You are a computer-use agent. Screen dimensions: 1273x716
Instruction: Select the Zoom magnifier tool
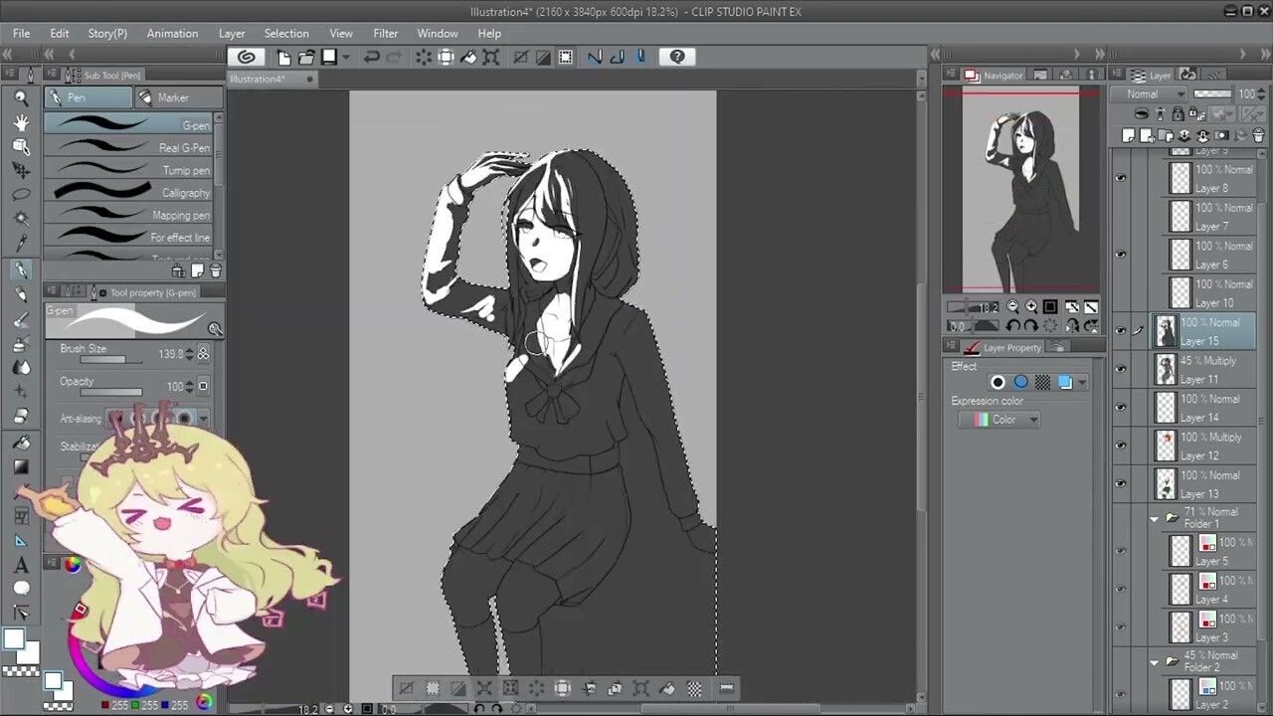point(21,97)
